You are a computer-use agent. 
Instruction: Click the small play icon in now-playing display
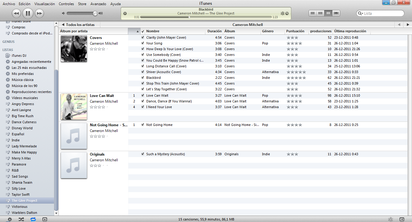point(125,13)
